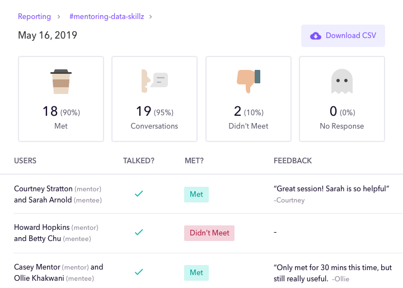Sort by the USERS column header
This screenshot has height=288, width=403.
click(25, 160)
